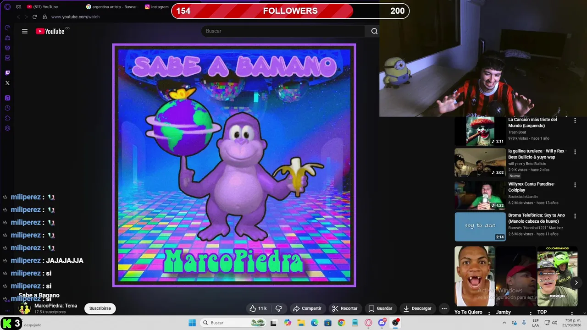Open options for la gallina turuleca video
The width and height of the screenshot is (587, 330).
click(575, 152)
